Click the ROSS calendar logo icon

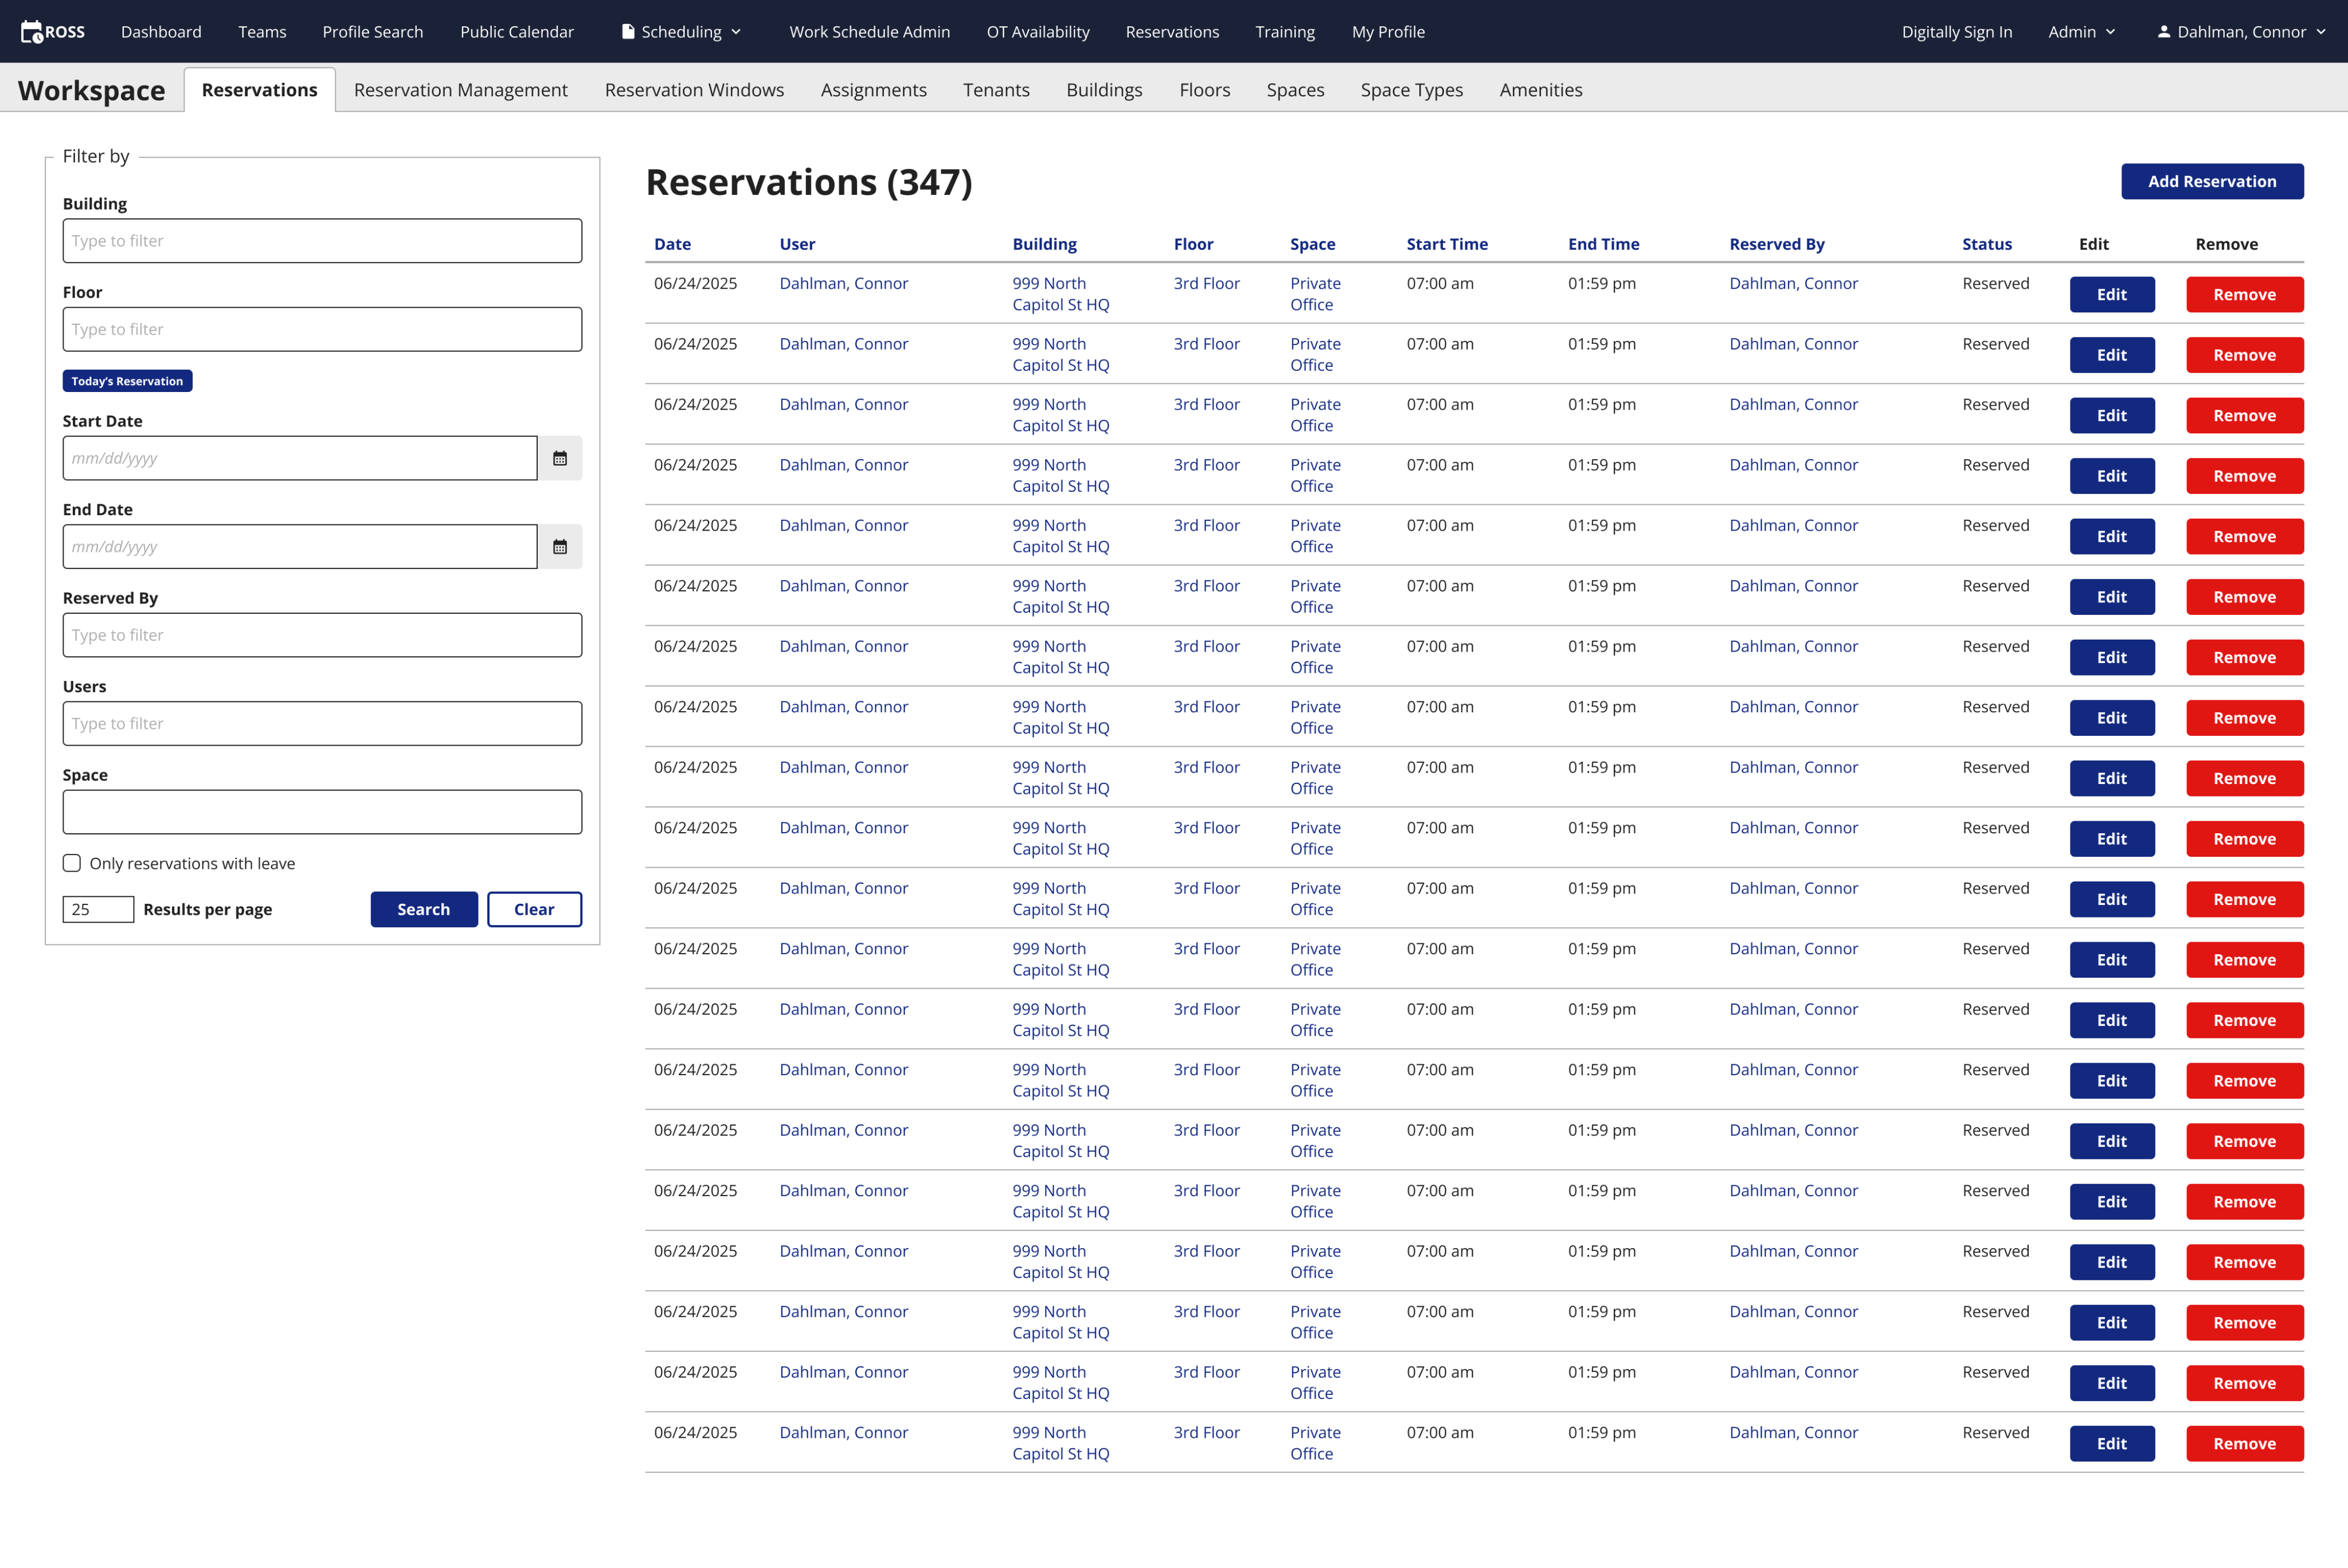(32, 32)
